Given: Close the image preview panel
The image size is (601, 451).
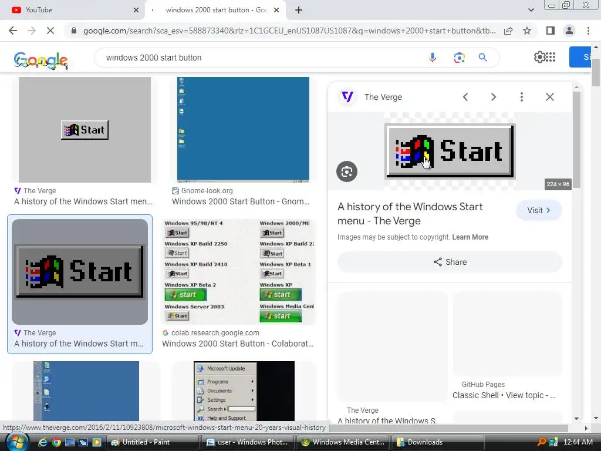Looking at the screenshot, I should tap(549, 97).
